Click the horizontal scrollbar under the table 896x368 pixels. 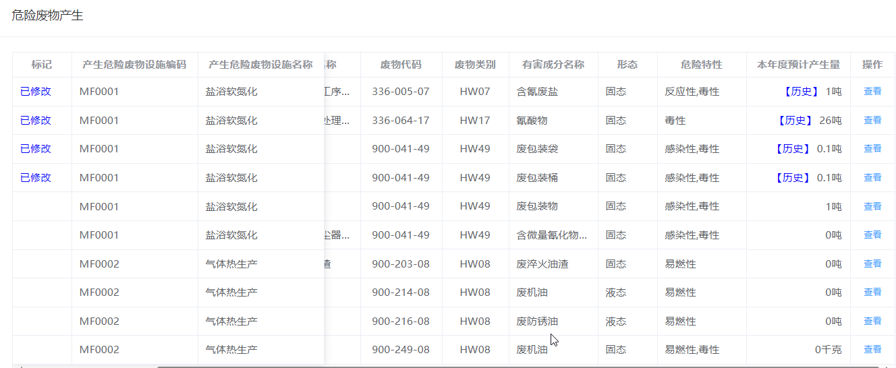click(472, 367)
